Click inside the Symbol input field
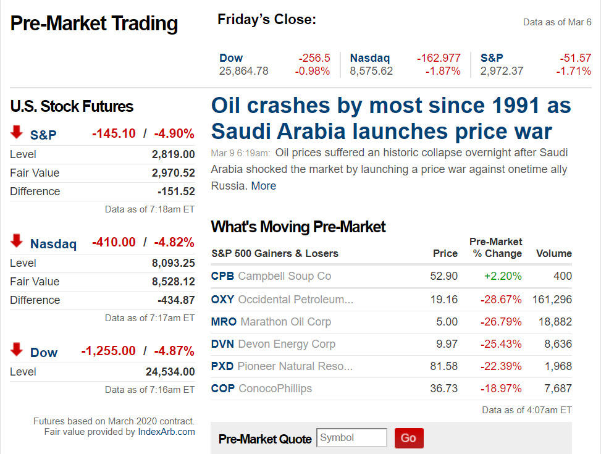The image size is (601, 454). pos(351,437)
